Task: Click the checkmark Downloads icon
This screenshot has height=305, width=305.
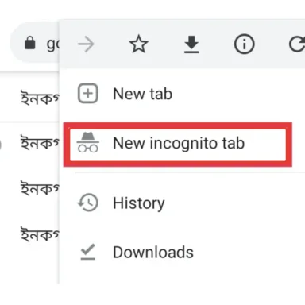Action: (88, 252)
